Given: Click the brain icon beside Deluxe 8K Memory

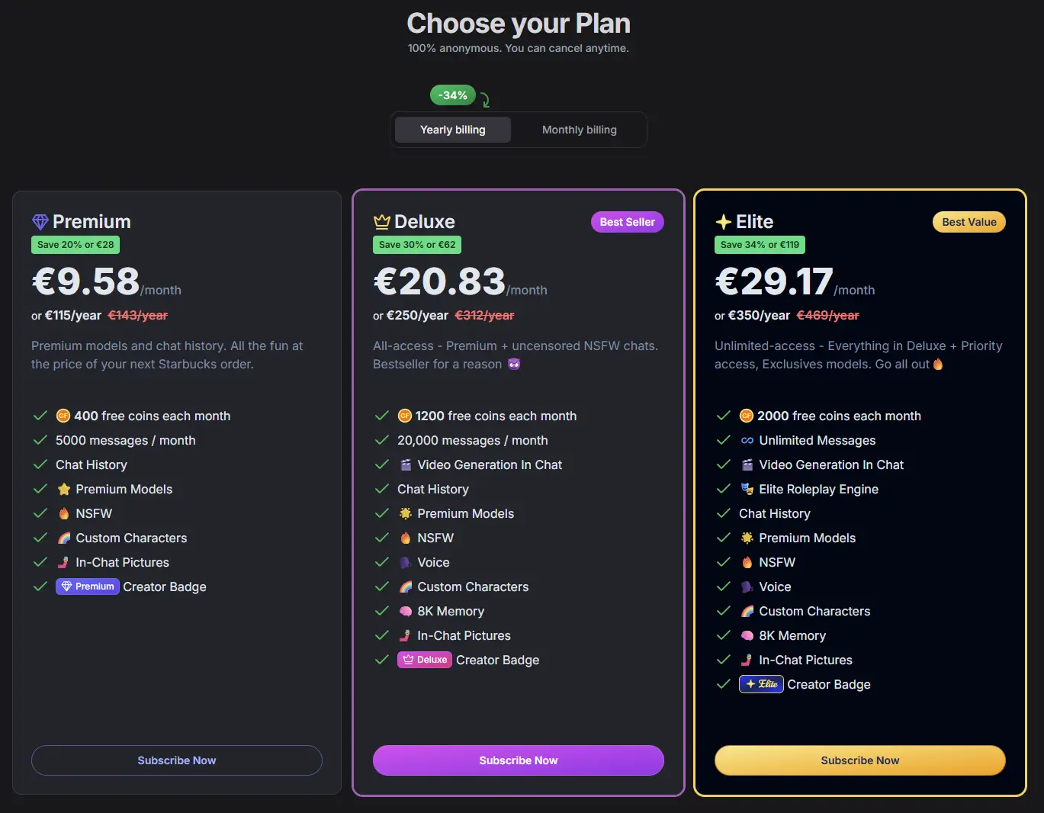Looking at the screenshot, I should pyautogui.click(x=405, y=611).
